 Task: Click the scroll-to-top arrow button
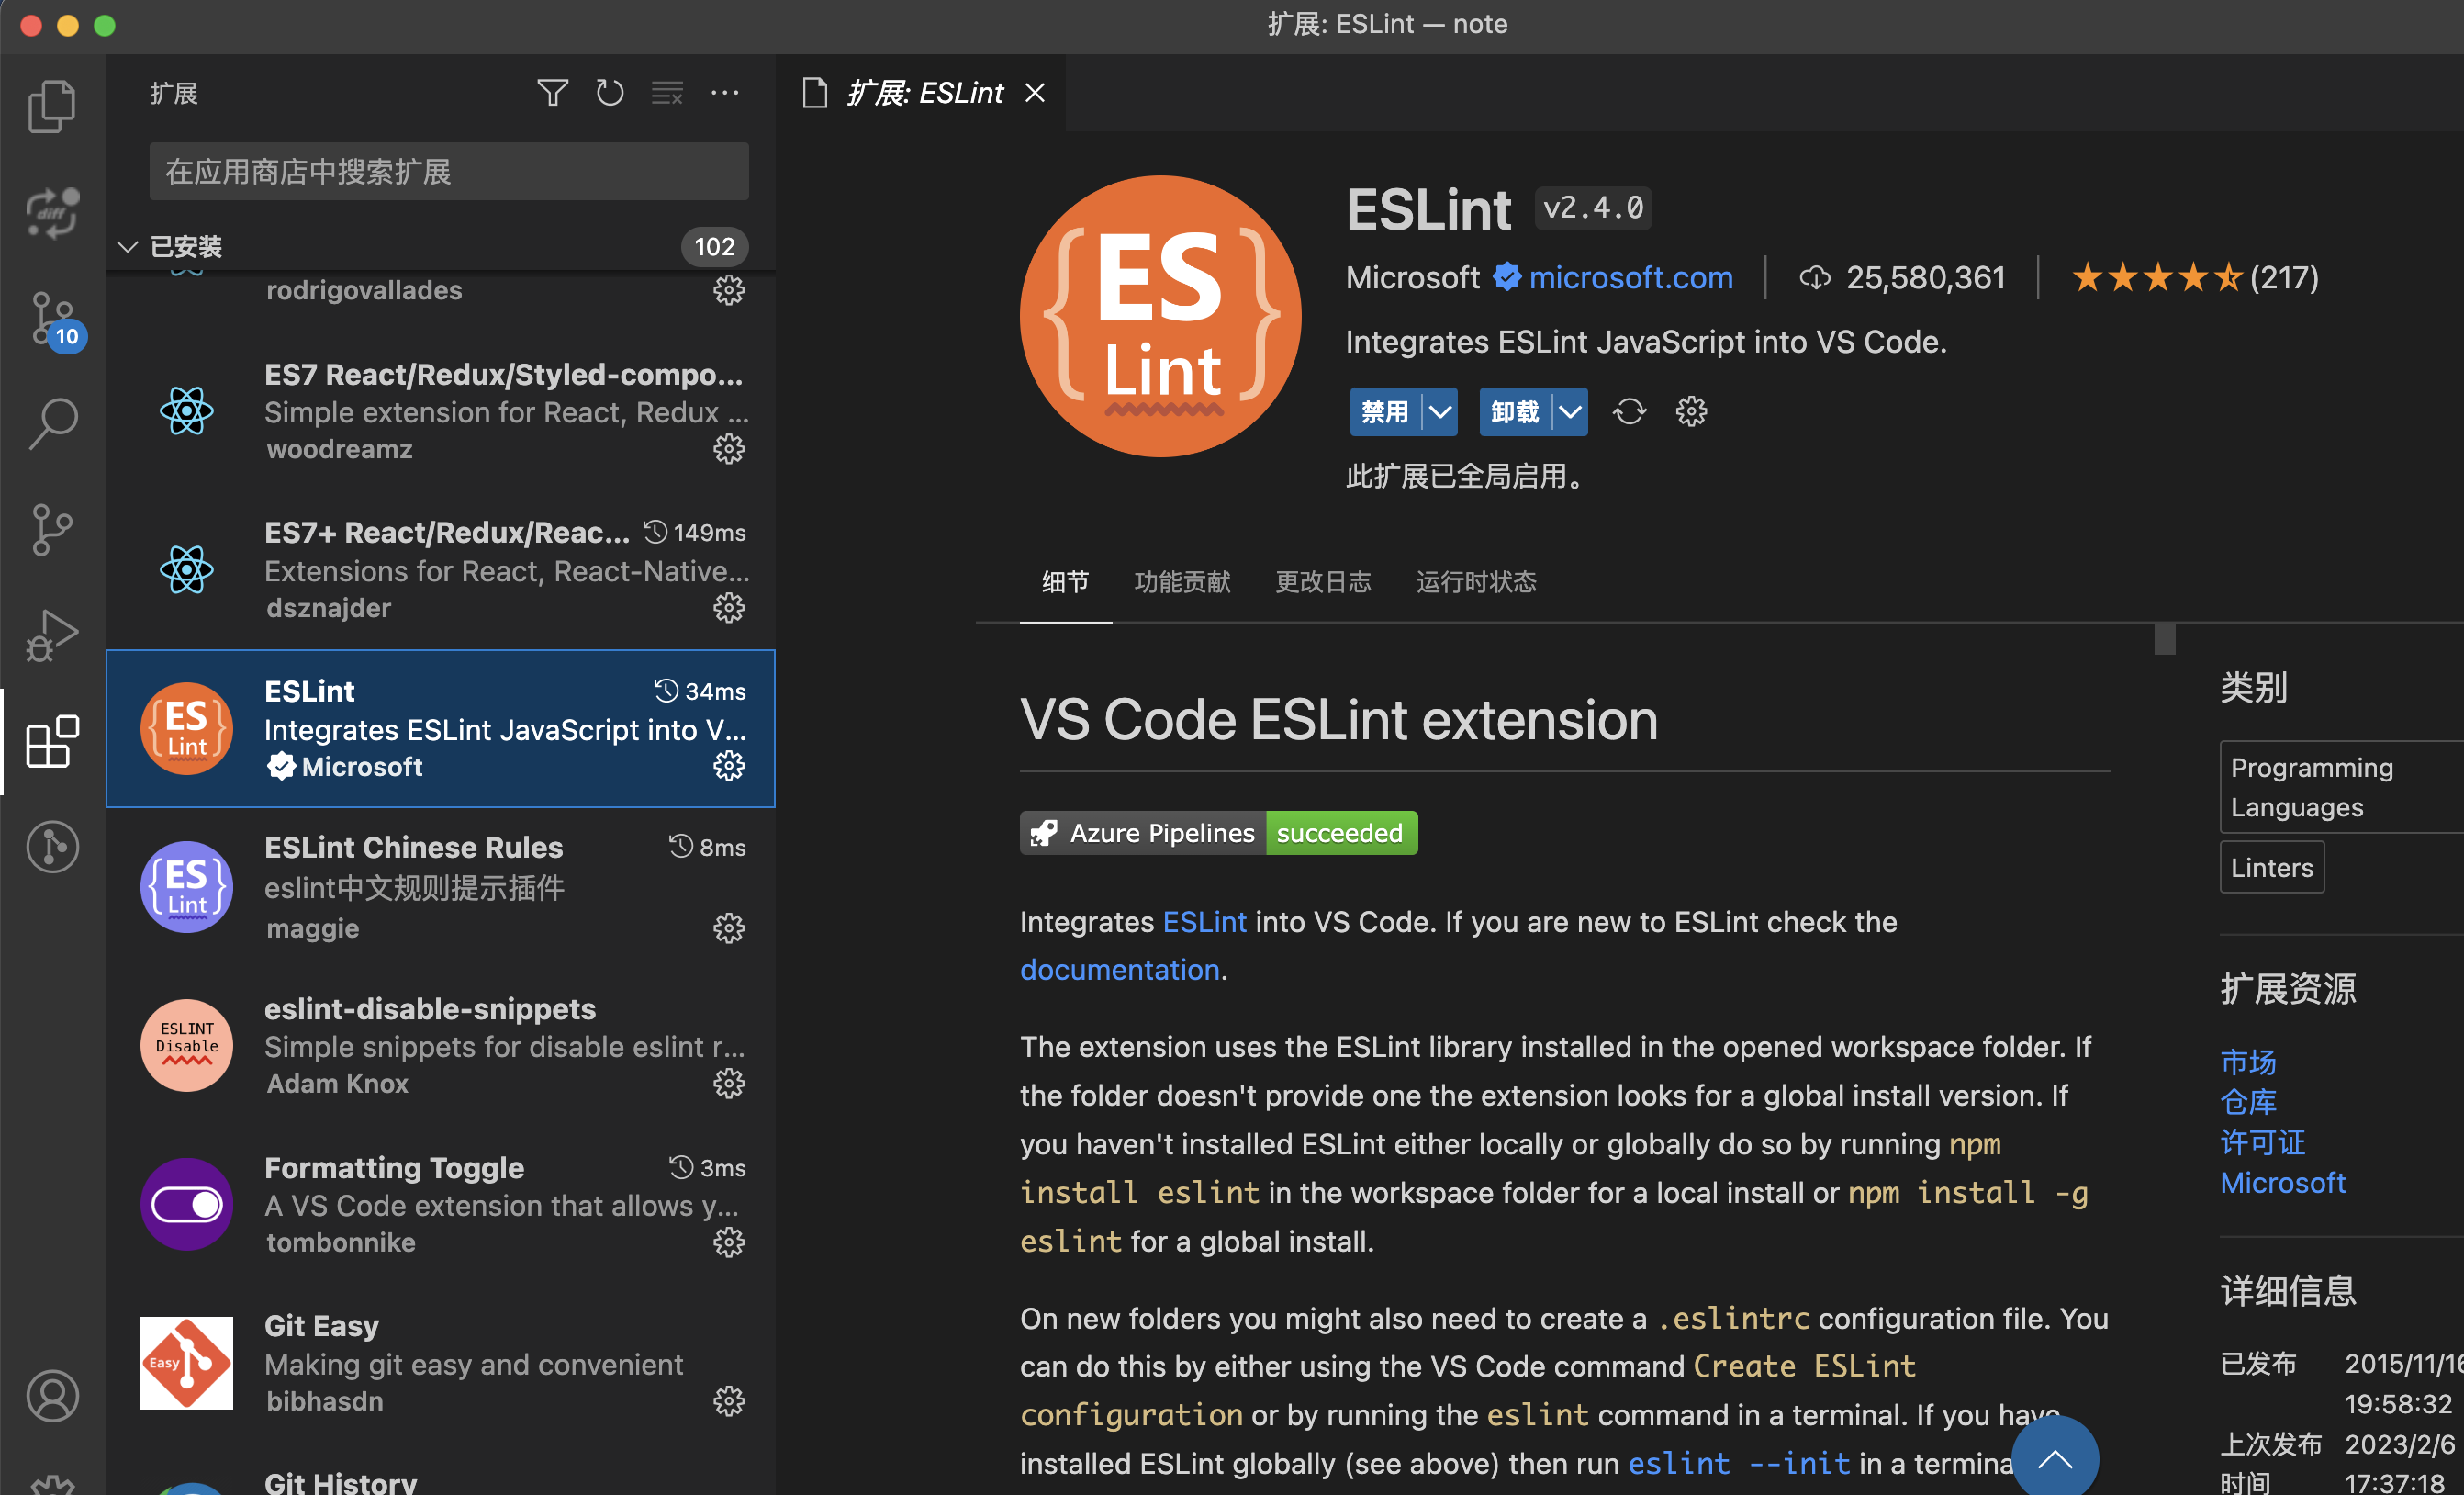(2055, 1458)
